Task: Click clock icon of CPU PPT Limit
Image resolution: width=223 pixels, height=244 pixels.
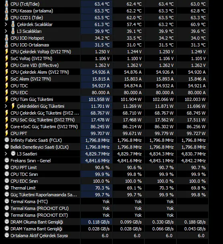Action: tap(7, 167)
